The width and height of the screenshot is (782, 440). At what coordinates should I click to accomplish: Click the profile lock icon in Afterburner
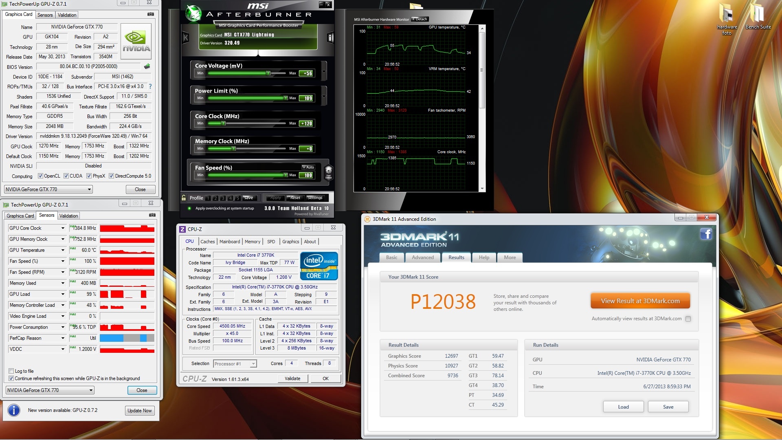point(184,198)
